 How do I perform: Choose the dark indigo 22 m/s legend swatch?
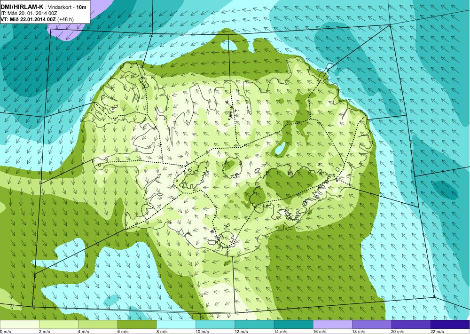pos(450,325)
